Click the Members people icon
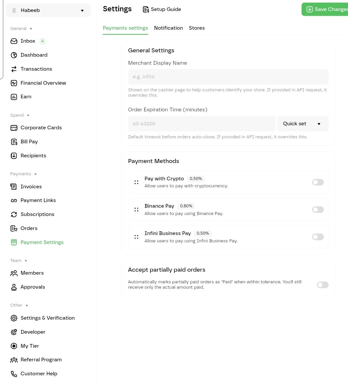The height and width of the screenshot is (385, 348). coord(14,273)
